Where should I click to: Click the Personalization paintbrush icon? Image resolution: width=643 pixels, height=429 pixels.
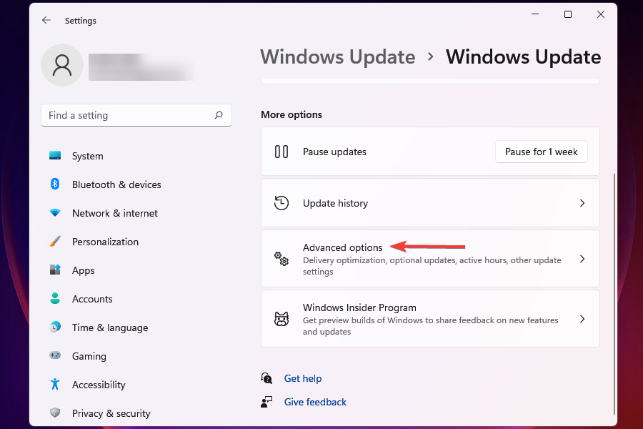(55, 242)
